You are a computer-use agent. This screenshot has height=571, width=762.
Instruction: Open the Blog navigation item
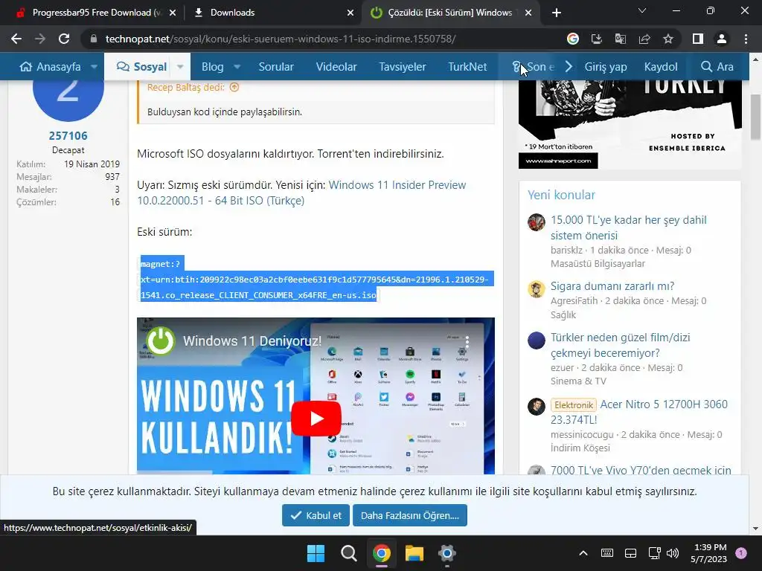(x=212, y=66)
